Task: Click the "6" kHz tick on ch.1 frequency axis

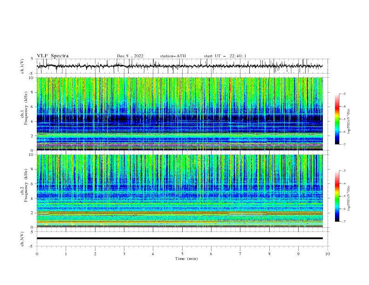Action: pyautogui.click(x=32, y=107)
